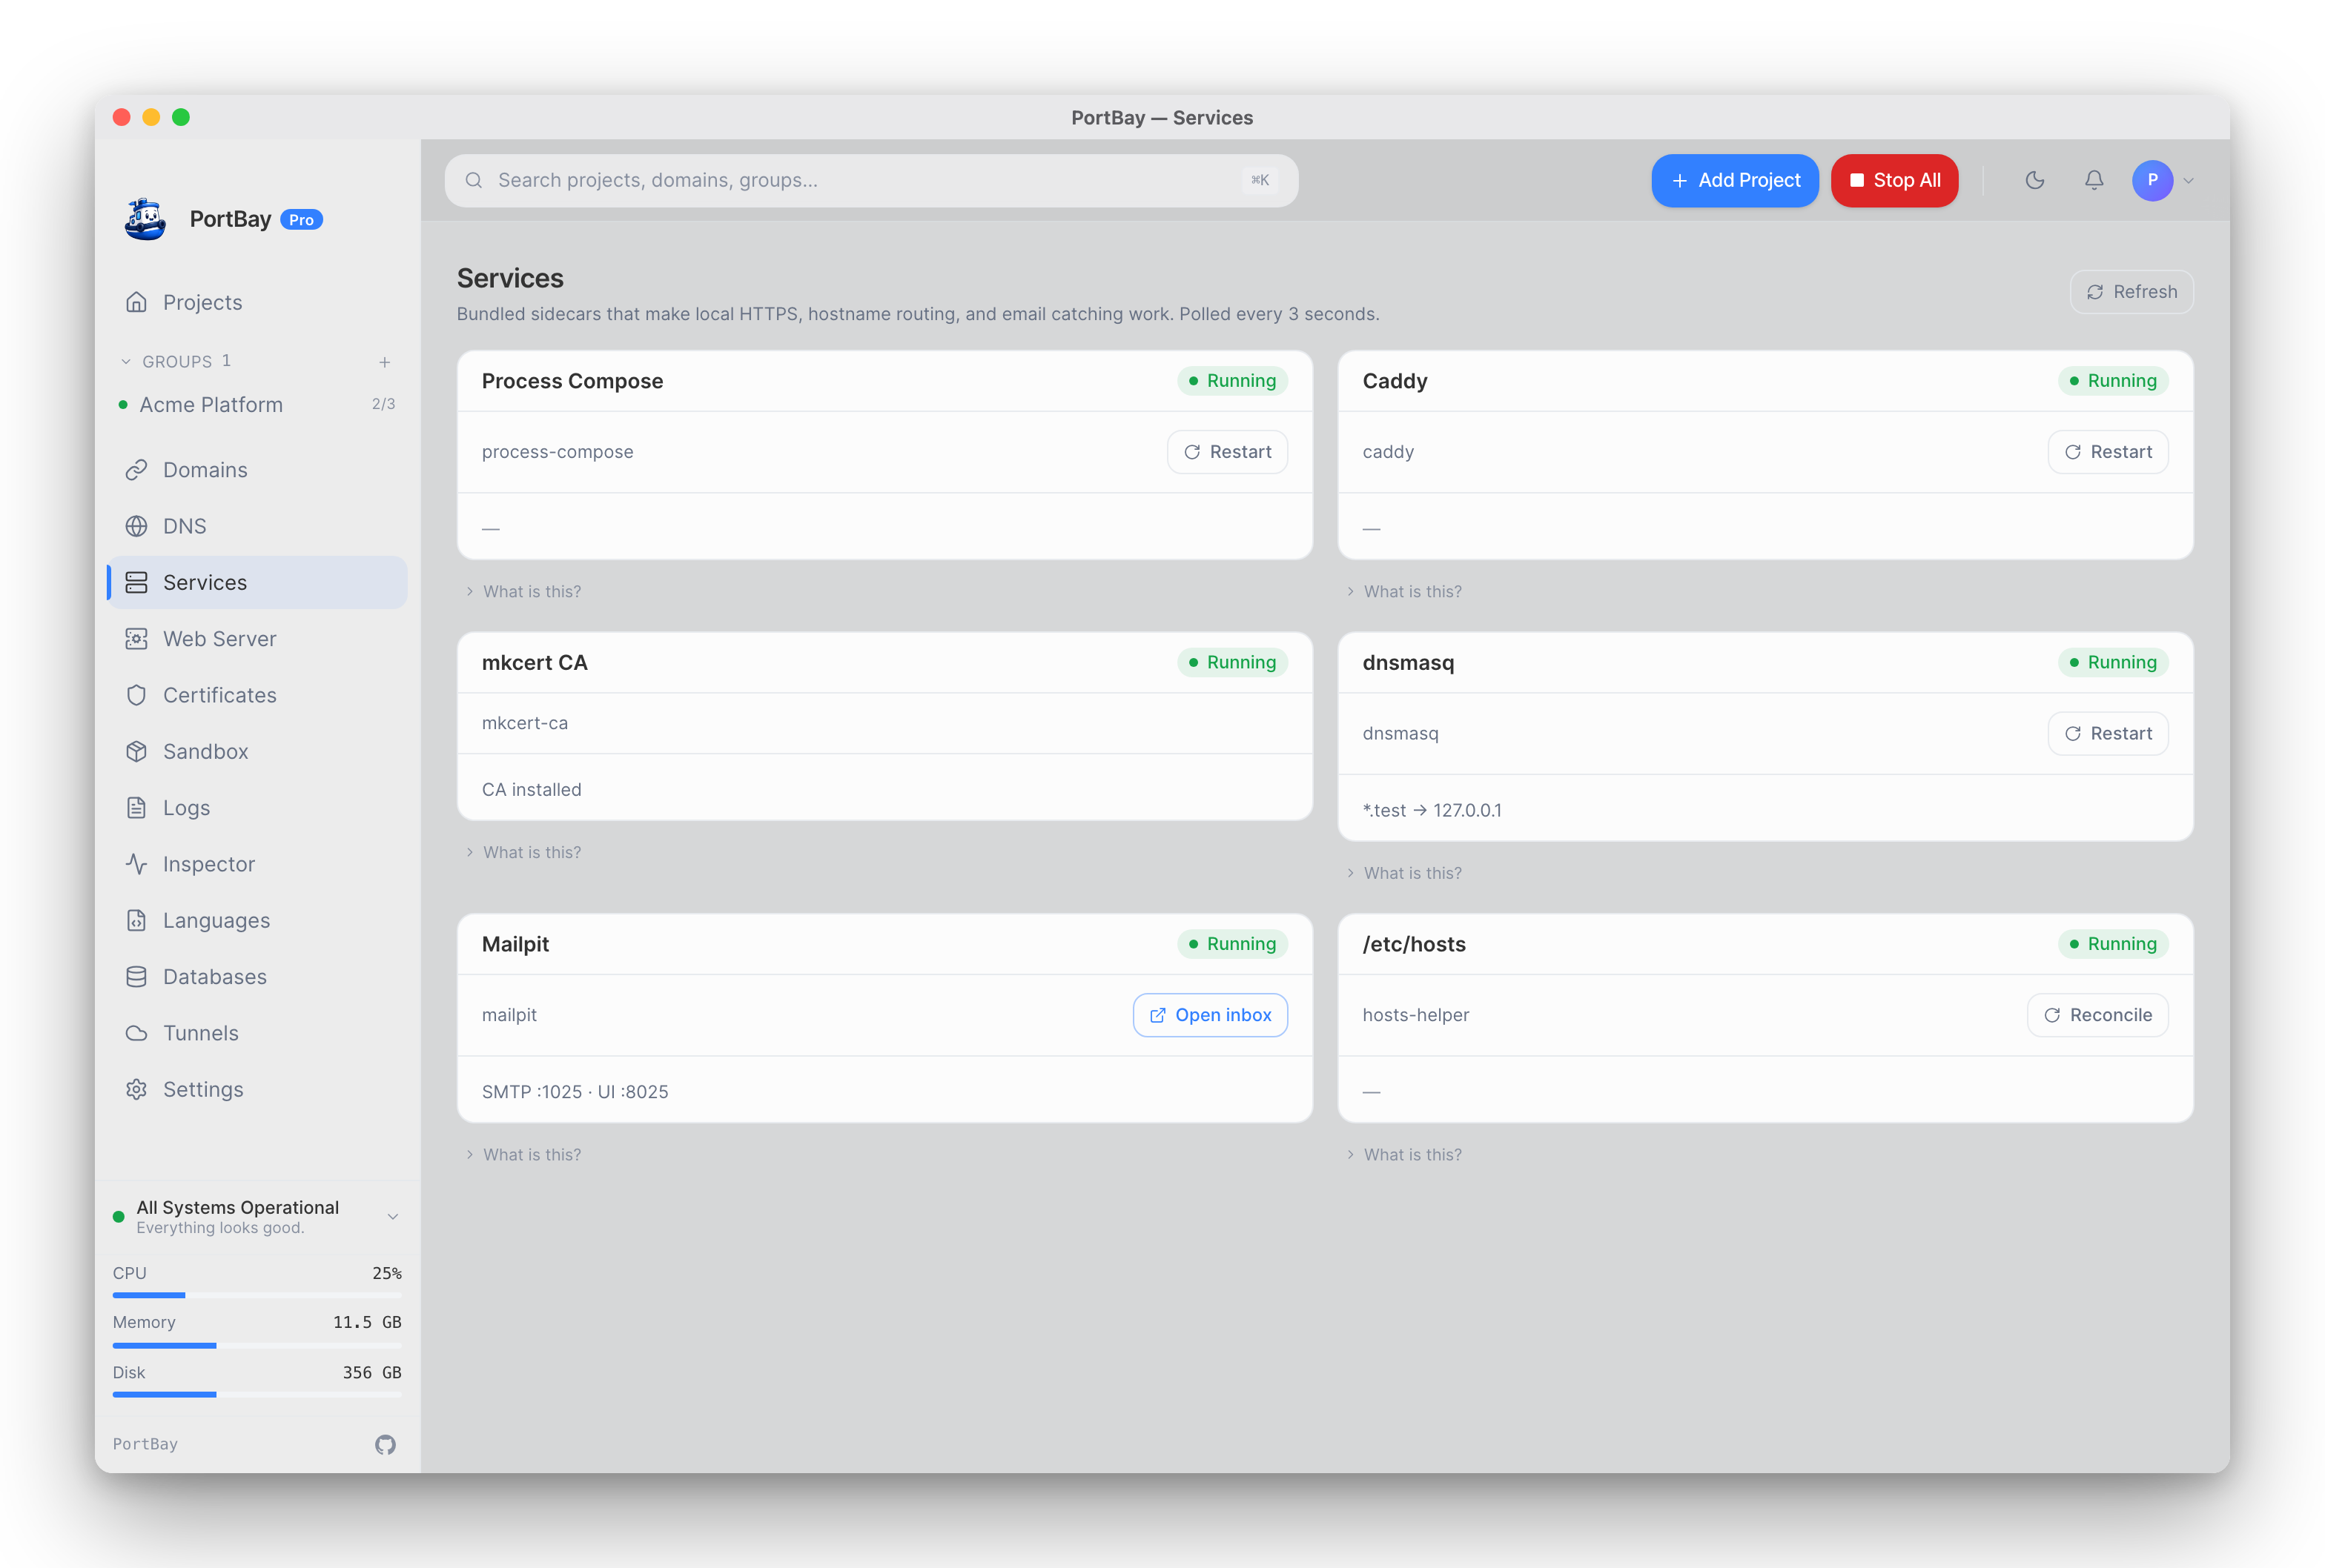Click the Running badge on Caddy
Viewport: 2325px width, 1568px height.
[2113, 381]
